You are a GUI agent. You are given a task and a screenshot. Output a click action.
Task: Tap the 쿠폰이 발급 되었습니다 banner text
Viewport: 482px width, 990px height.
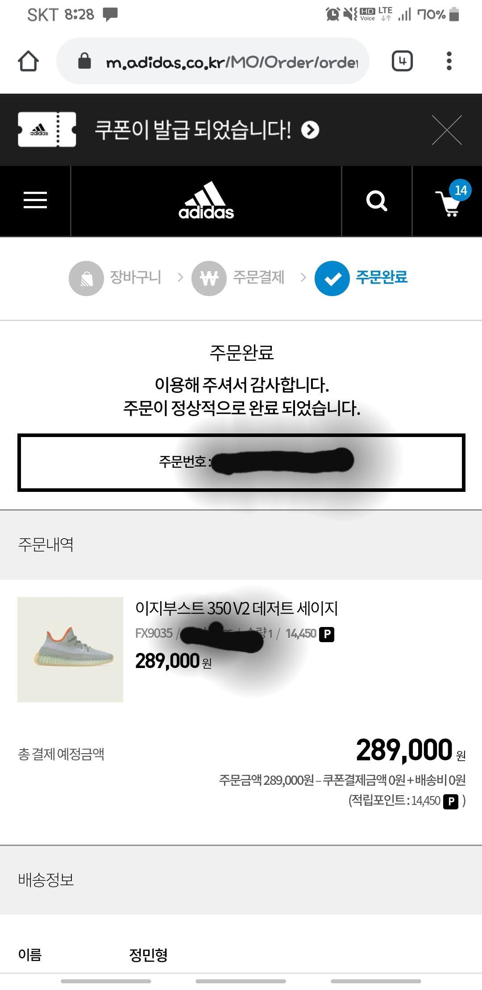pyautogui.click(x=193, y=130)
